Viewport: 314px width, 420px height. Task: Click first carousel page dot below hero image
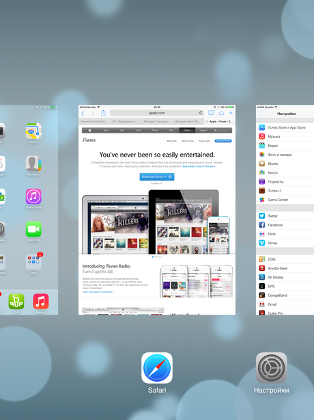click(x=153, y=257)
